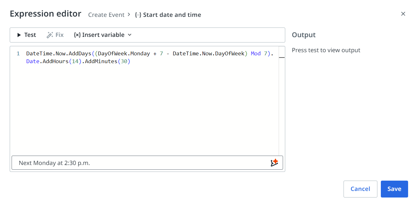
Task: Click line number 1 in the editor gutter
Action: tap(18, 54)
